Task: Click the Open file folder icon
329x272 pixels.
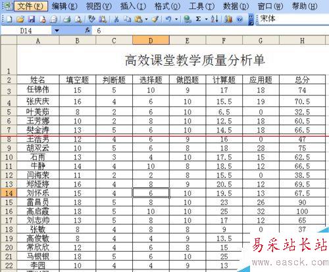Action: tap(20, 19)
